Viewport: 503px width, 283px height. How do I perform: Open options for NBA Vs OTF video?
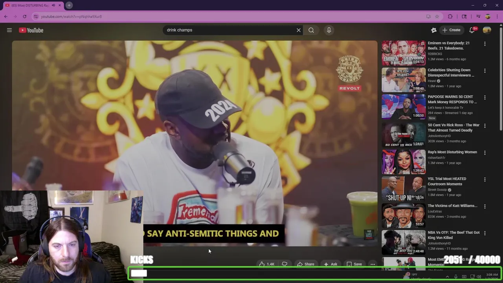[x=485, y=233]
